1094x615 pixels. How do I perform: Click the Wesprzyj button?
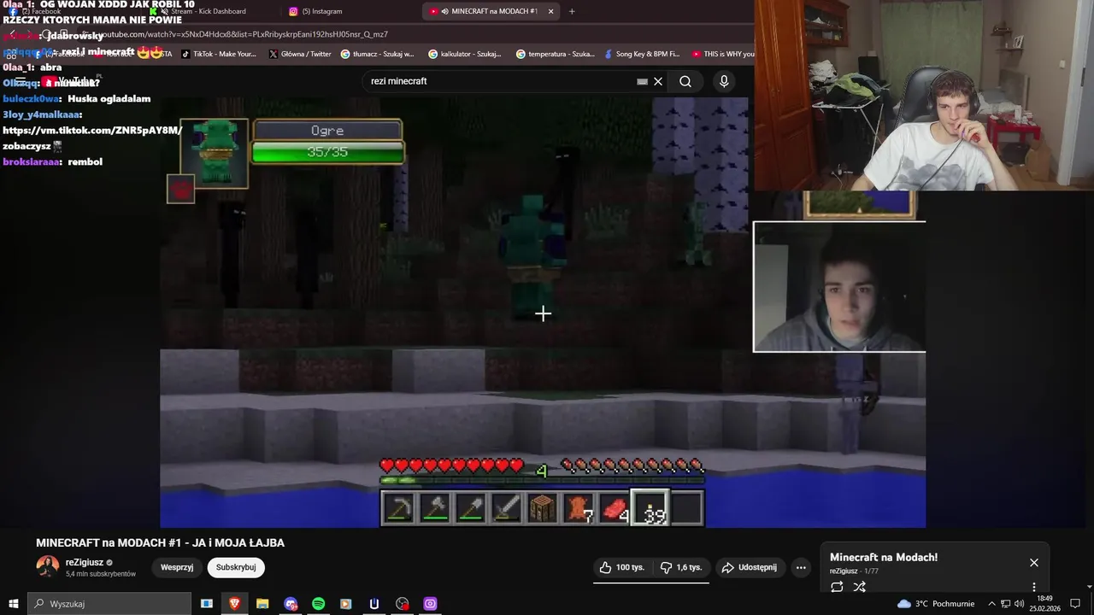[x=177, y=567]
